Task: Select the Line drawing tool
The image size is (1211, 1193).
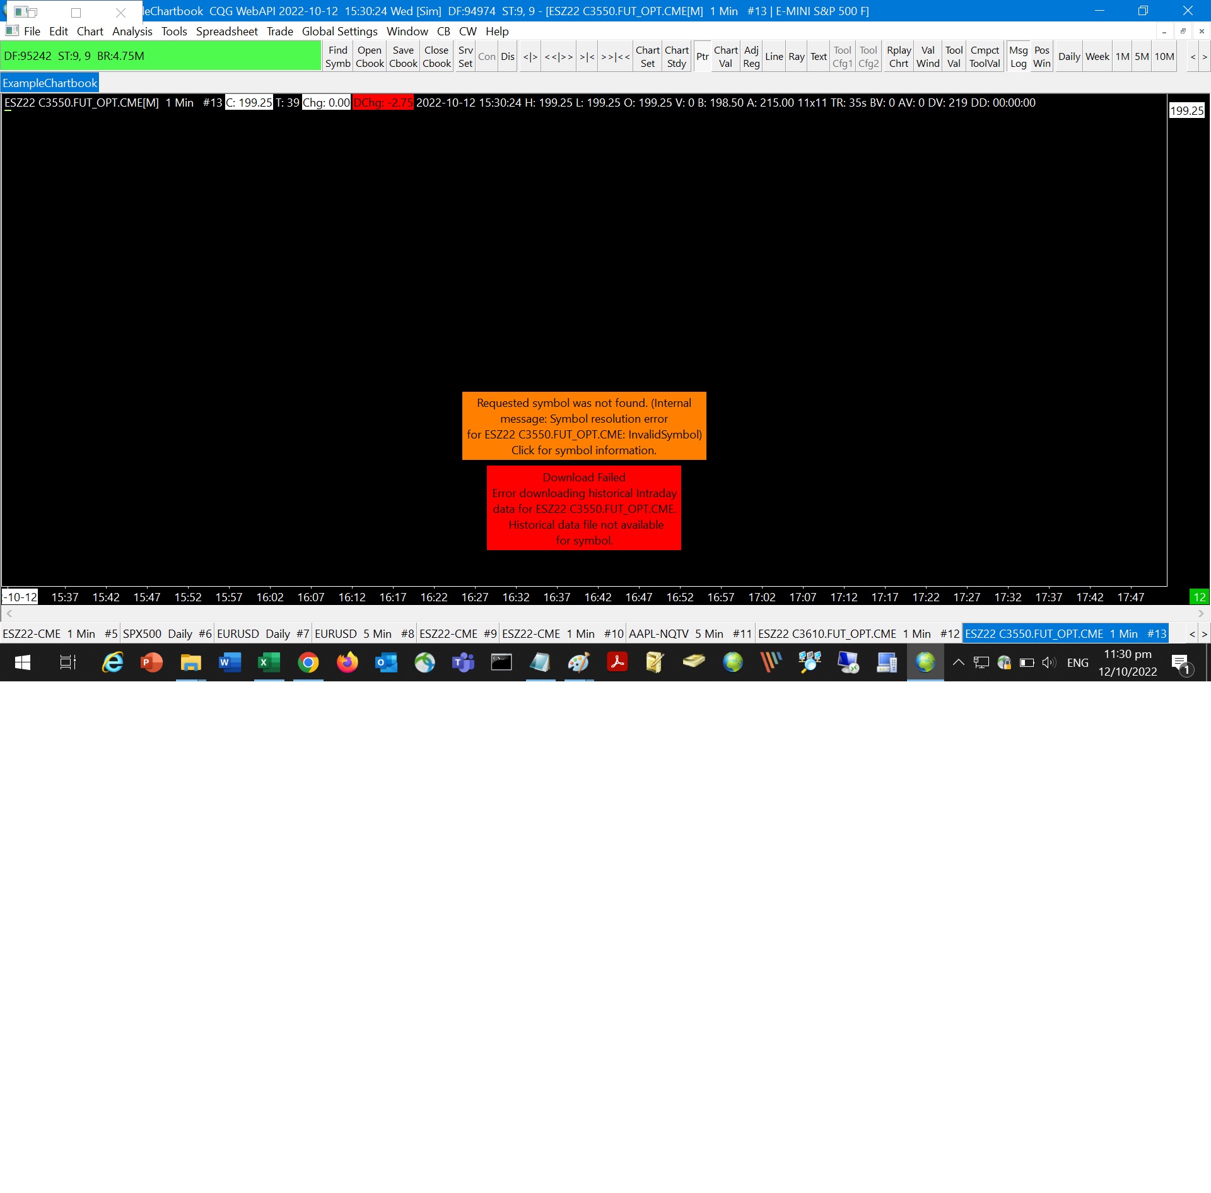Action: coord(774,57)
